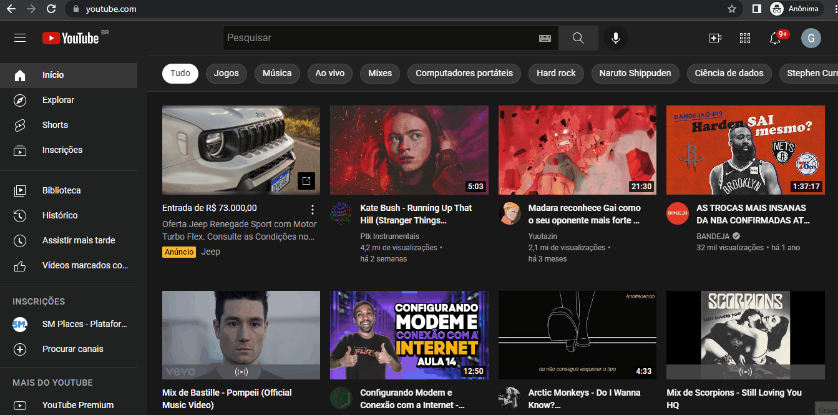
Task: Click the YouTube logo
Action: (x=71, y=38)
